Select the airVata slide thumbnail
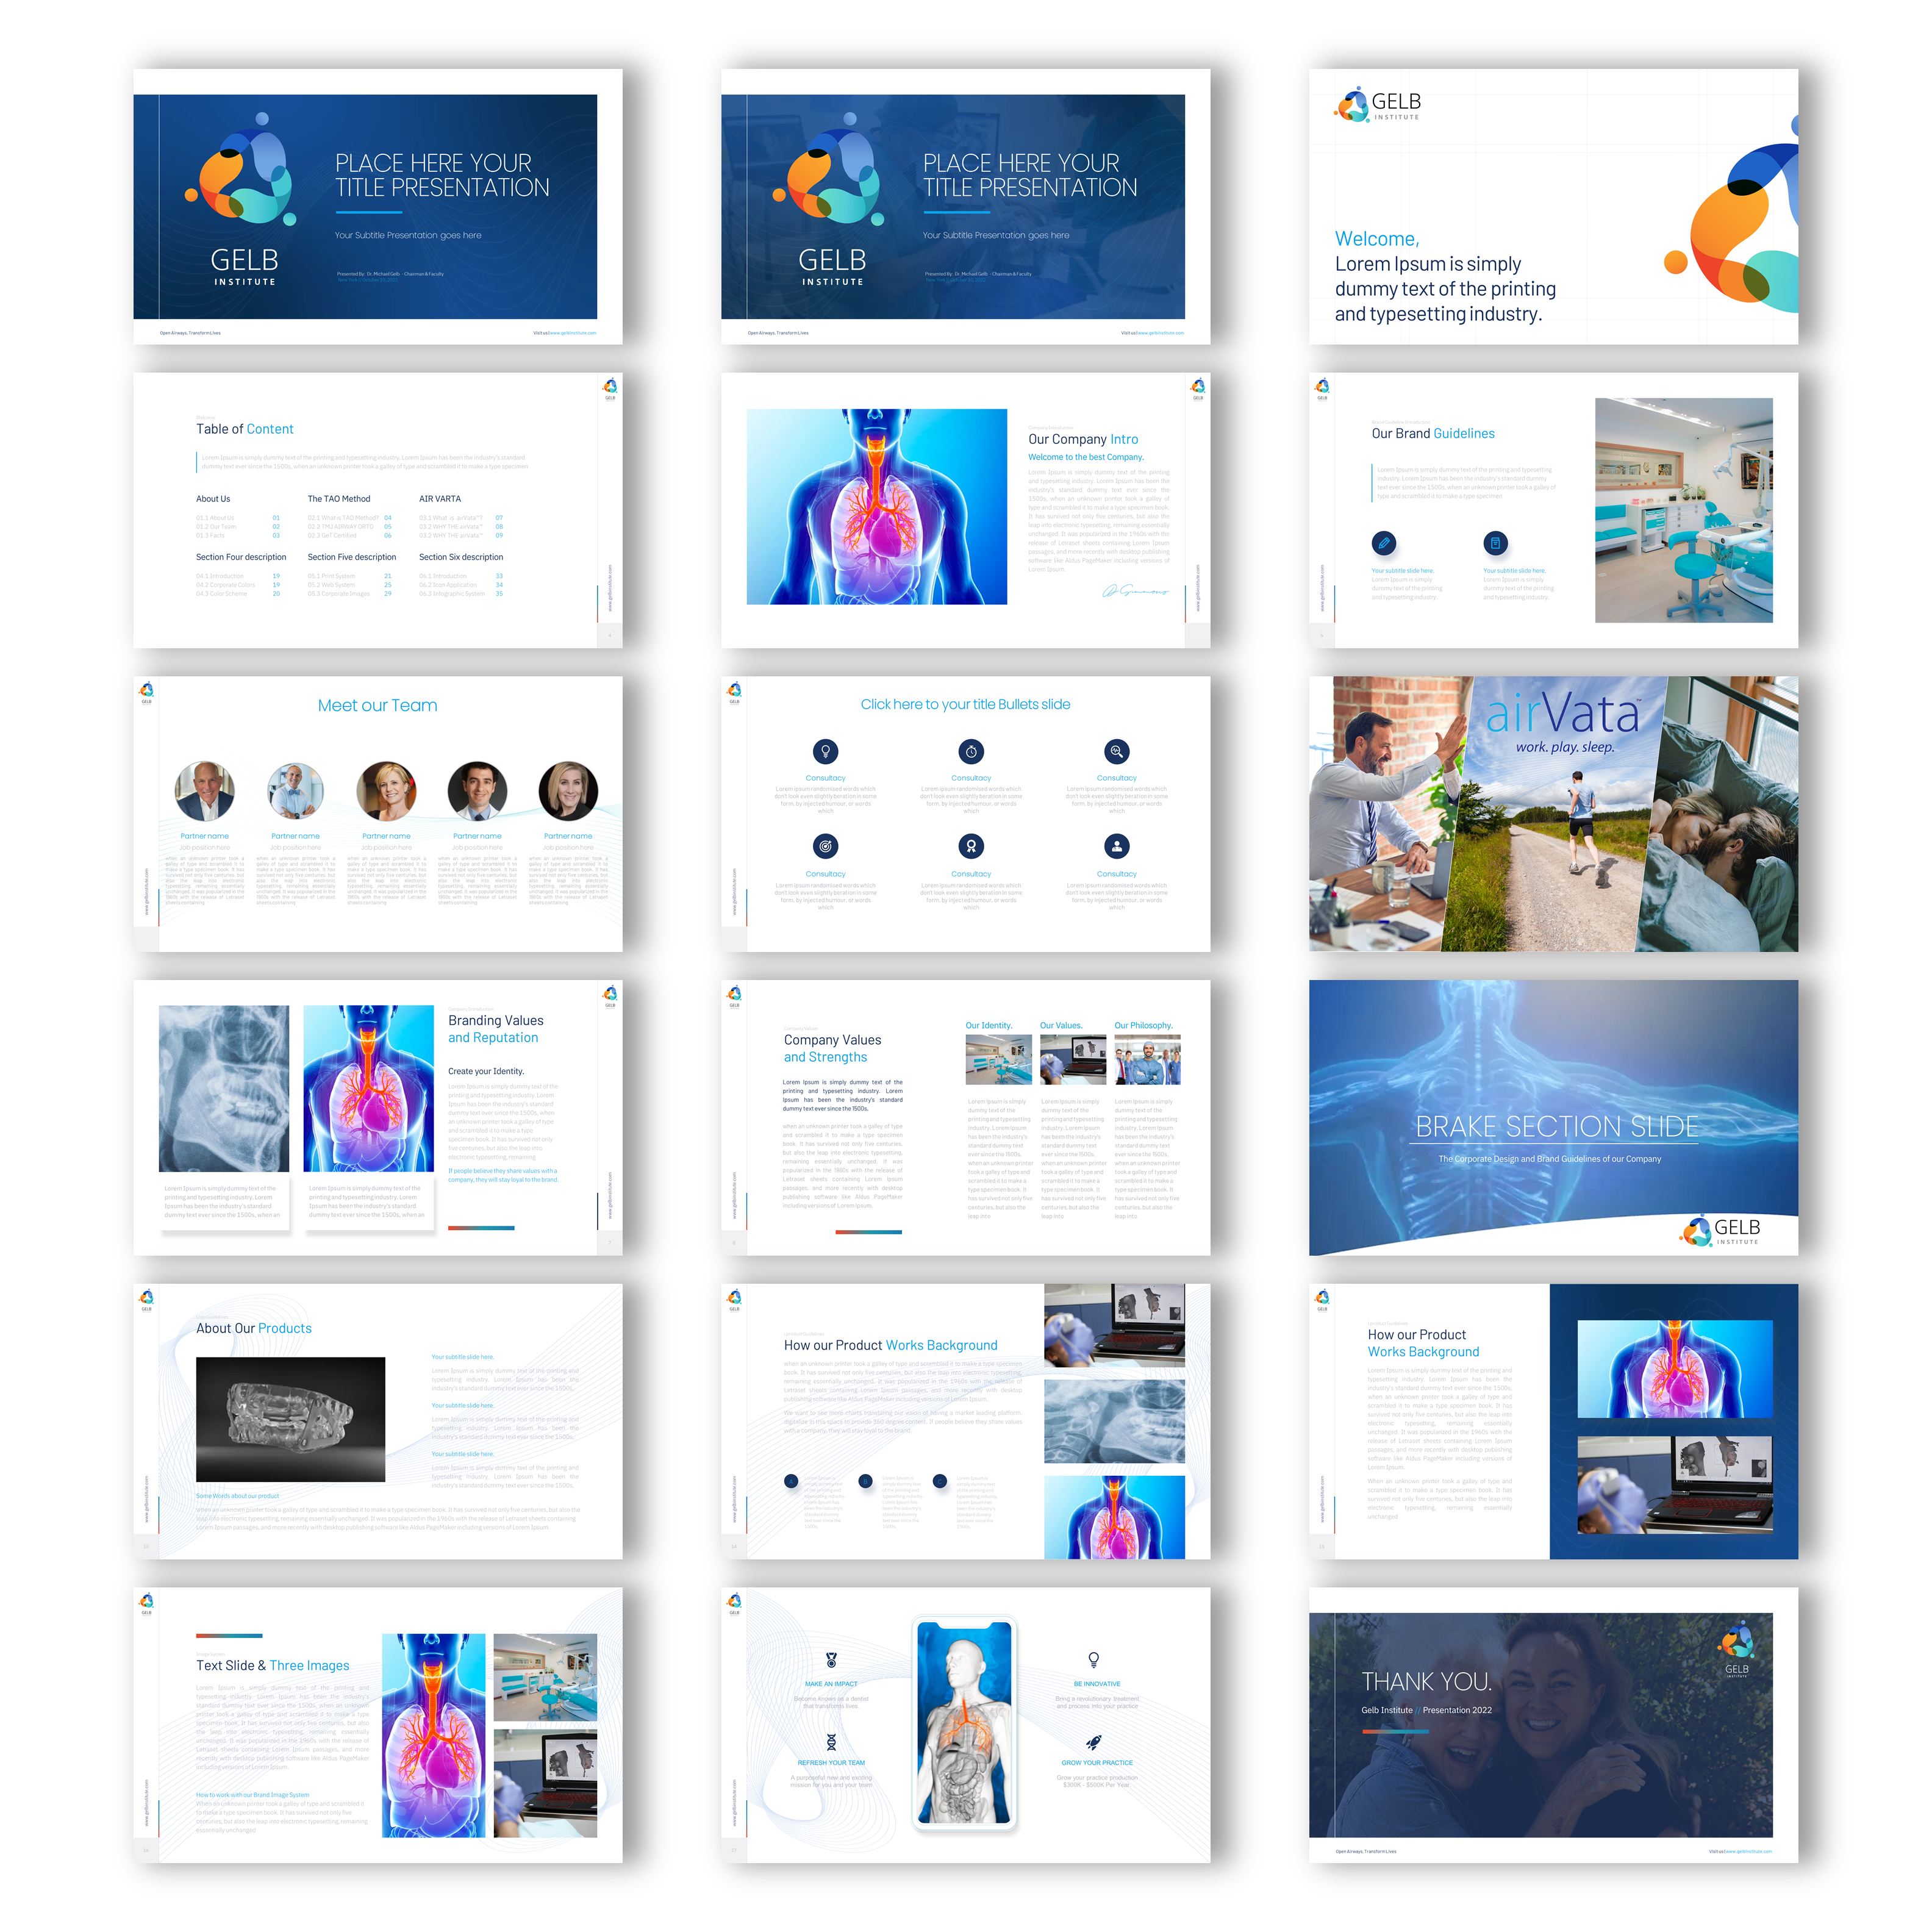Viewport: 1932px width, 1932px height. (x=1553, y=813)
